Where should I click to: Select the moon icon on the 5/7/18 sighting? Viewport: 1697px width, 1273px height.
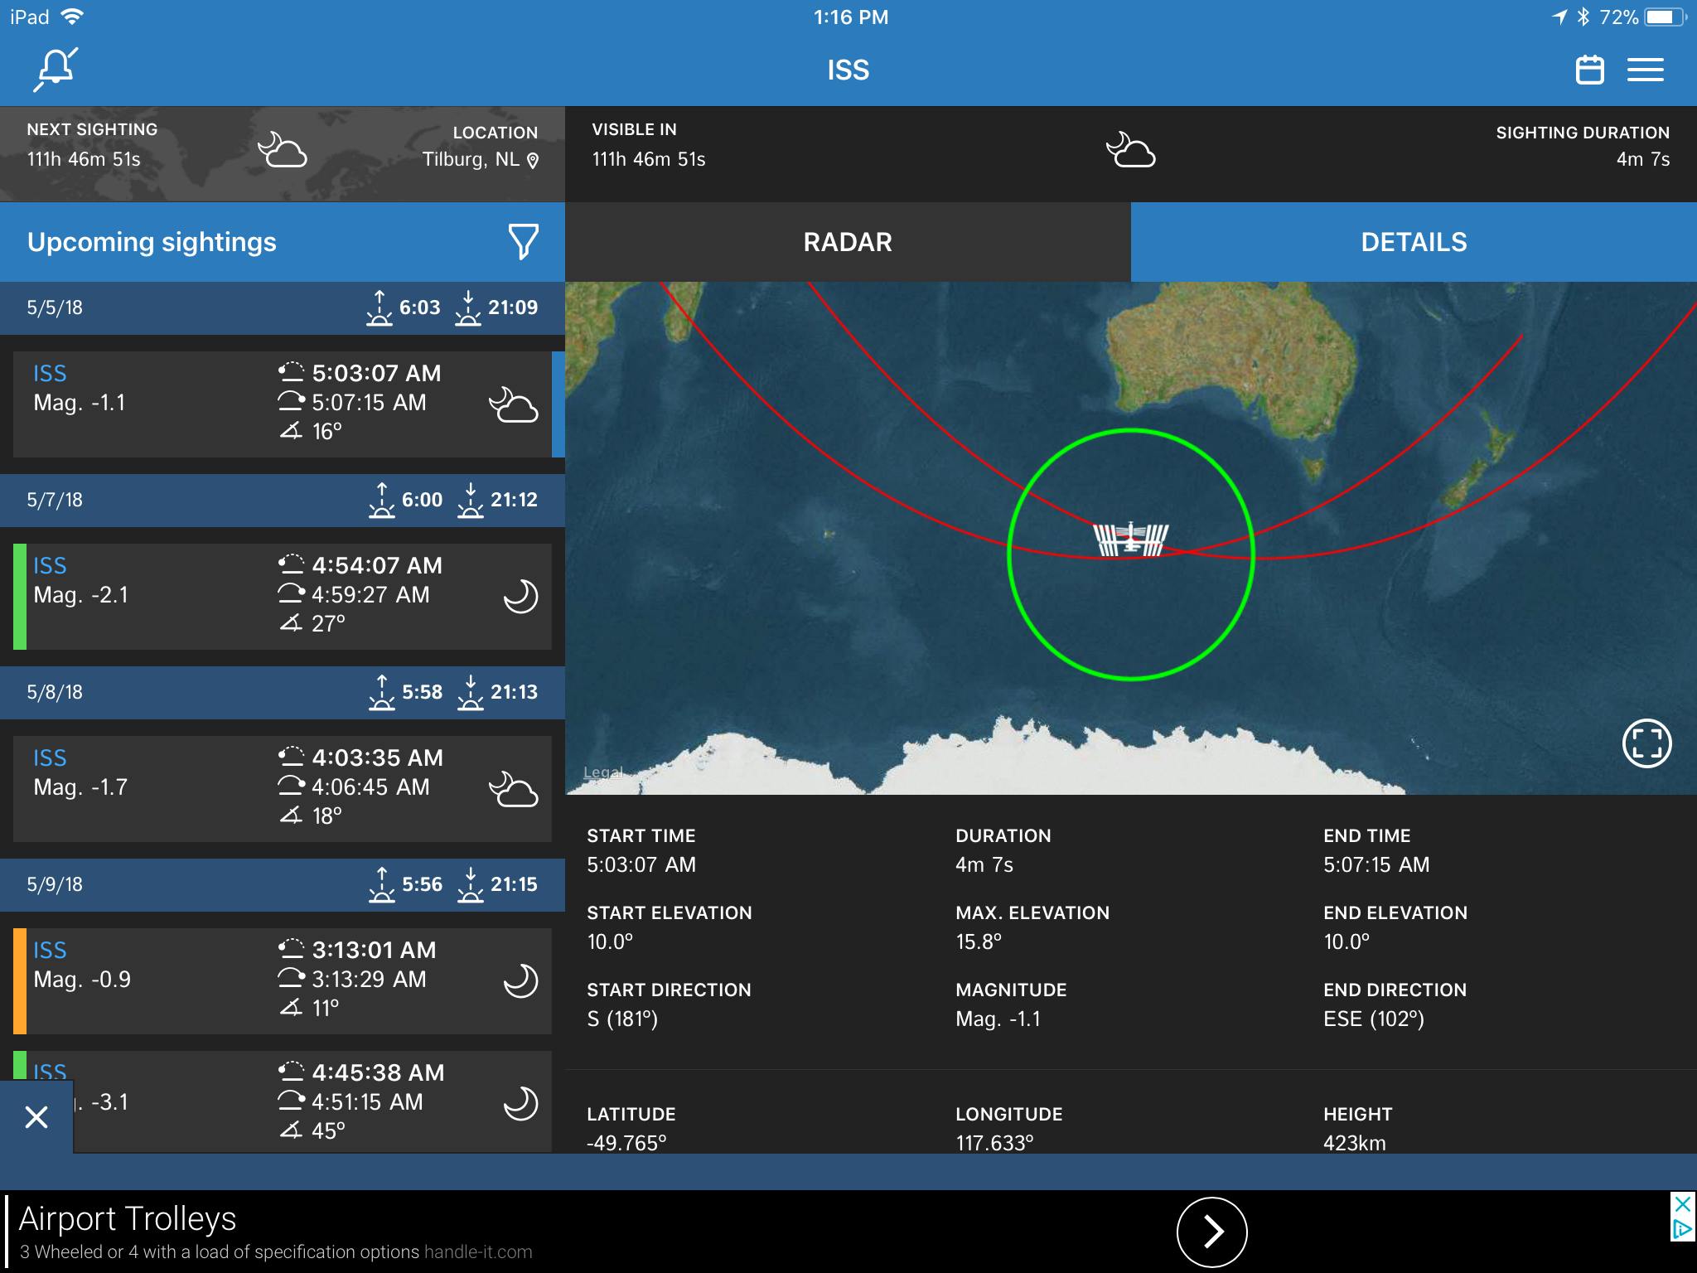coord(520,595)
